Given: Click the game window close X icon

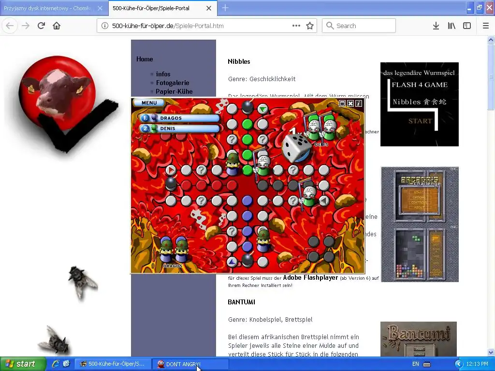Looking at the screenshot, I should (x=350, y=103).
